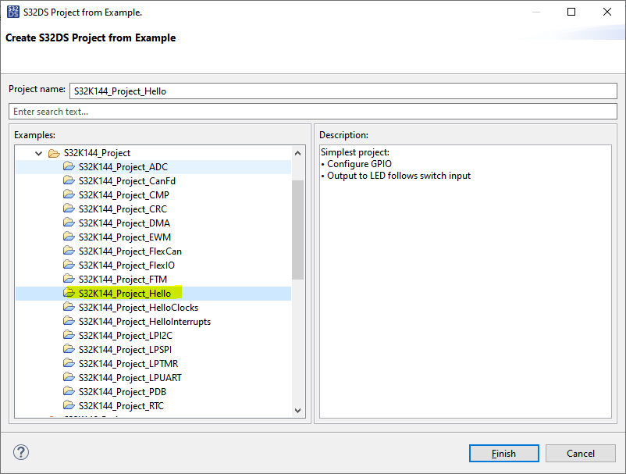Close the S32DS Project from Example dialog
626x474 pixels.
tap(606, 12)
